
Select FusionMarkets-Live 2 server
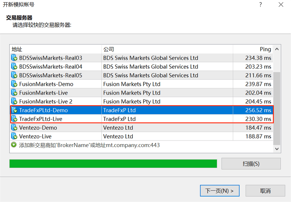tap(141, 102)
